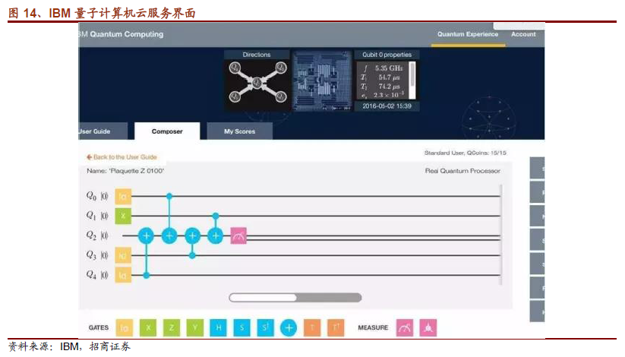Click the fourth CNOT target connected to Q1
Screen dimensions: 625x357
tap(216, 235)
